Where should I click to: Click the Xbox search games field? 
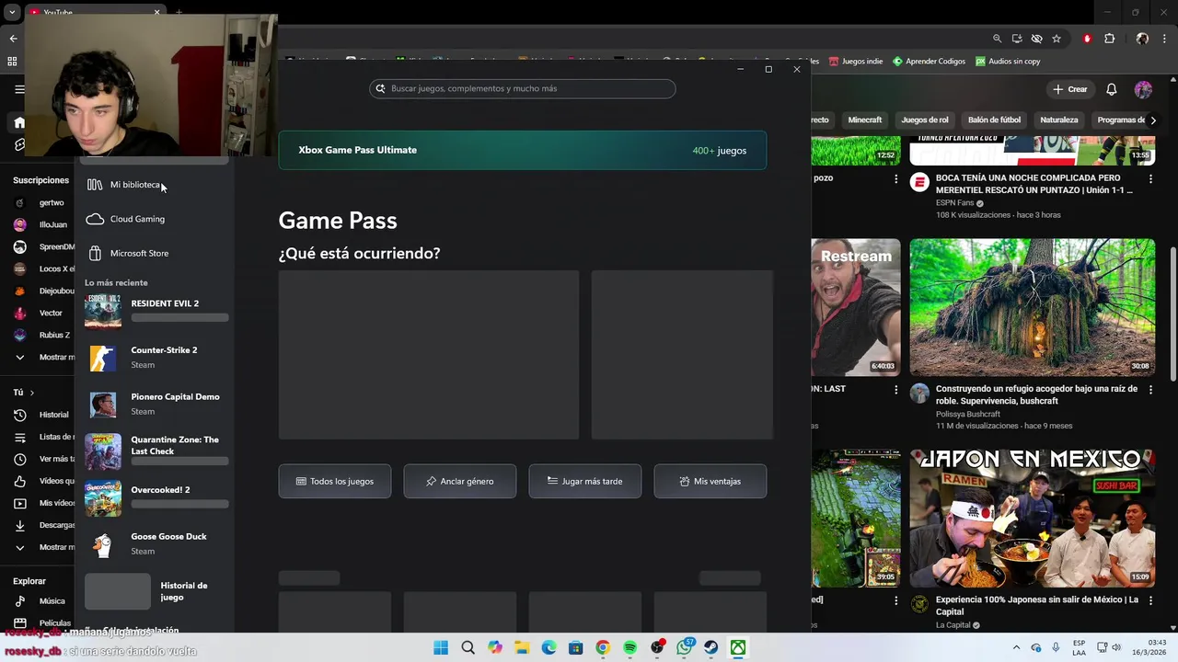tap(523, 88)
